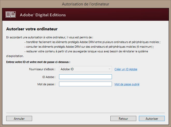Click the Autorisation de l'ordinateur window title
This screenshot has height=127, width=171.
pyautogui.click(x=85, y=4)
